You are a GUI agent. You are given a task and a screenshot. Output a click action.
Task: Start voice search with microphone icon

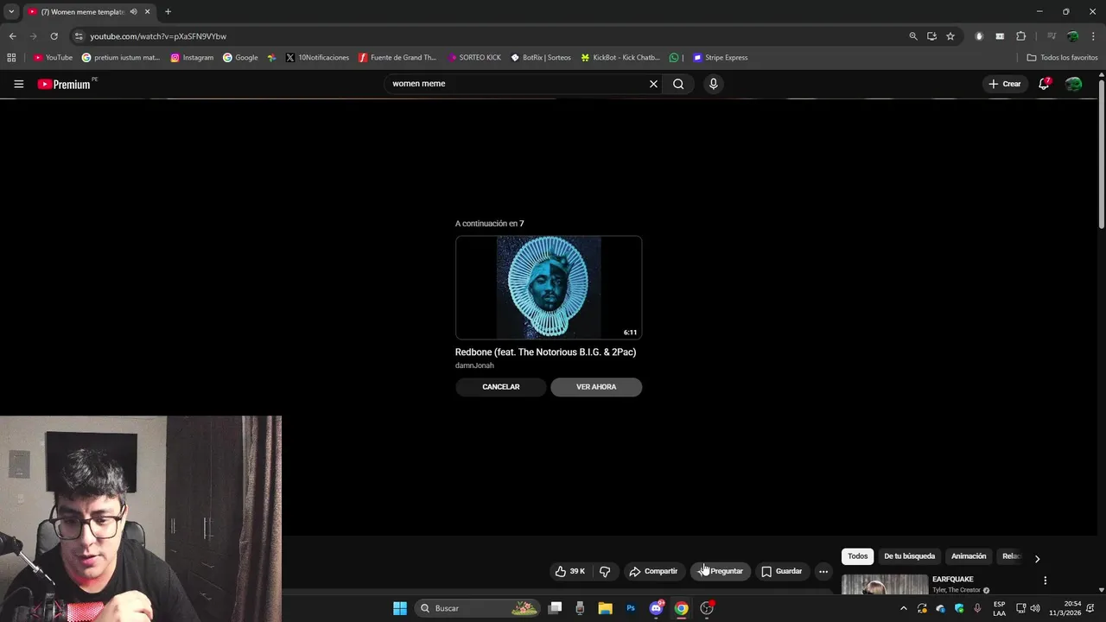[x=713, y=84]
